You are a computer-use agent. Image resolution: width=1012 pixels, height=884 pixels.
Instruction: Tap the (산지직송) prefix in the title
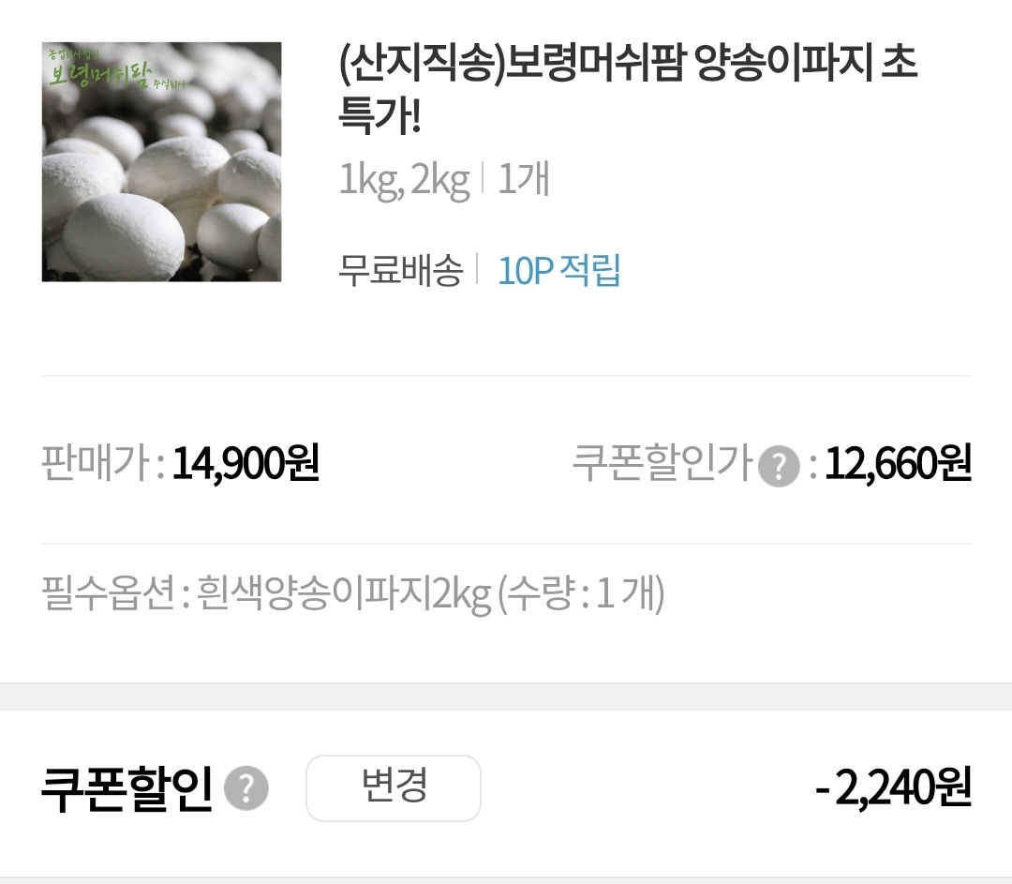coord(422,64)
